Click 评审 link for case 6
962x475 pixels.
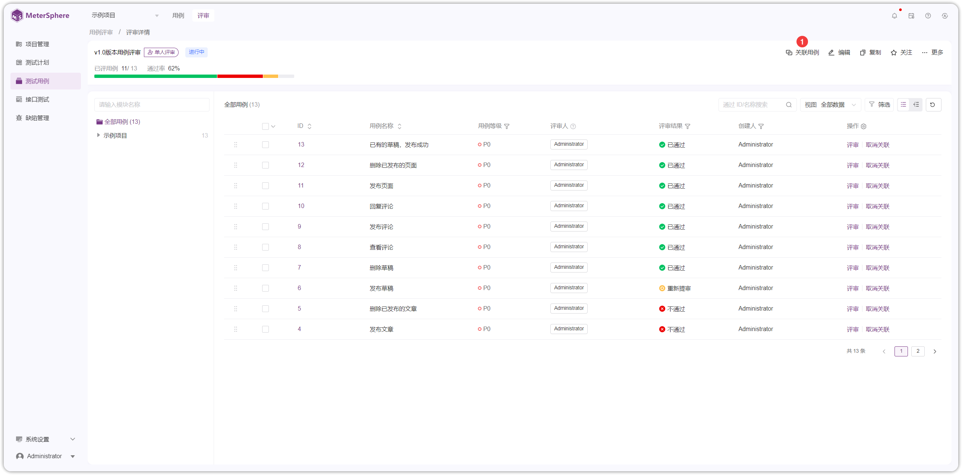(x=852, y=288)
